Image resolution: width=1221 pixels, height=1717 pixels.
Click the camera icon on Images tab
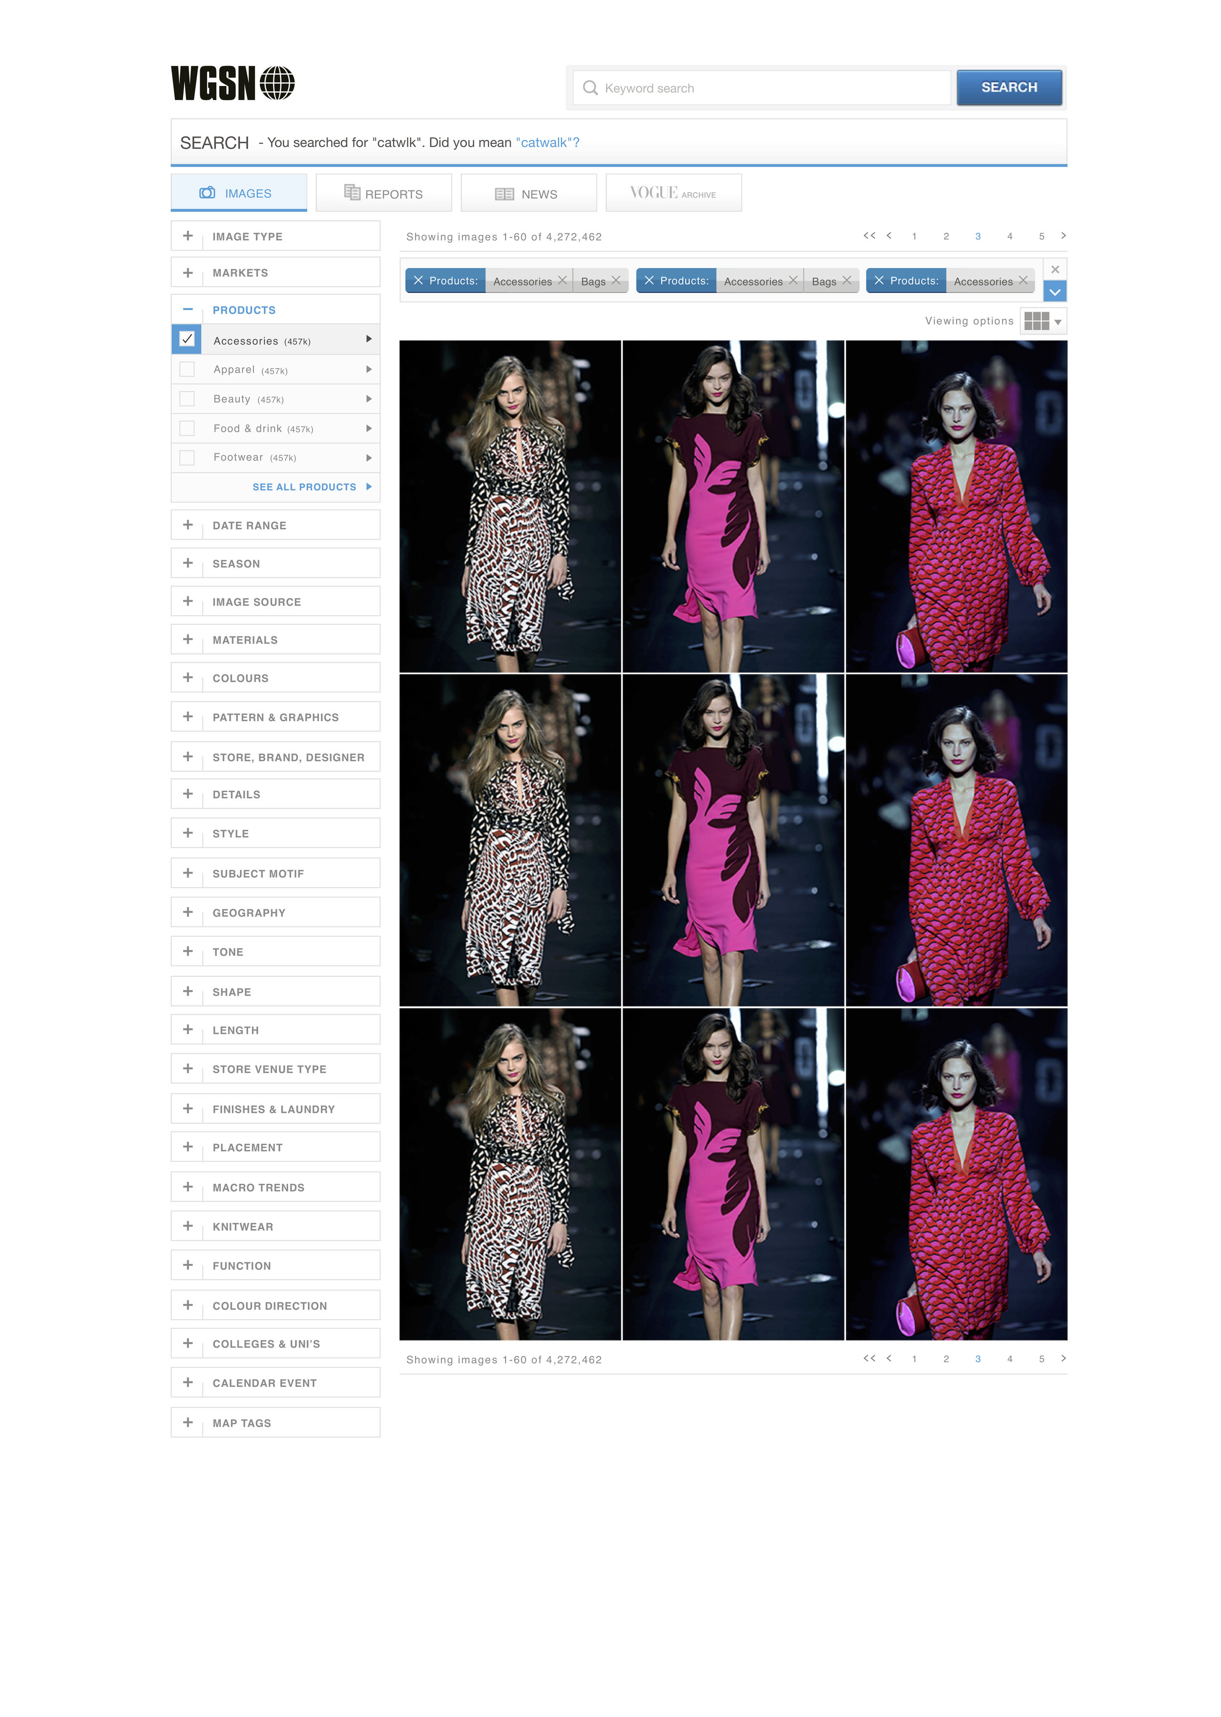pos(207,192)
